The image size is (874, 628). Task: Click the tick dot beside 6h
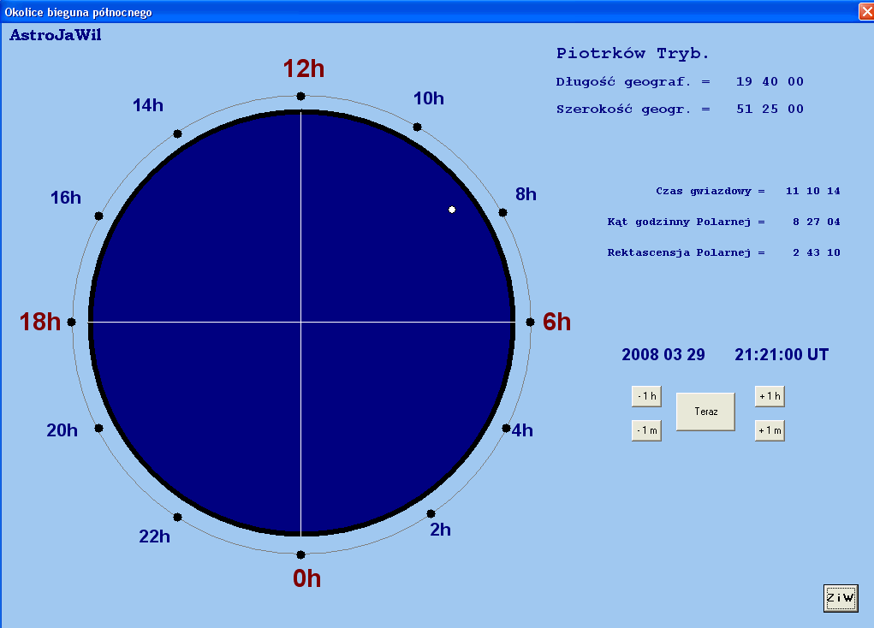530,322
